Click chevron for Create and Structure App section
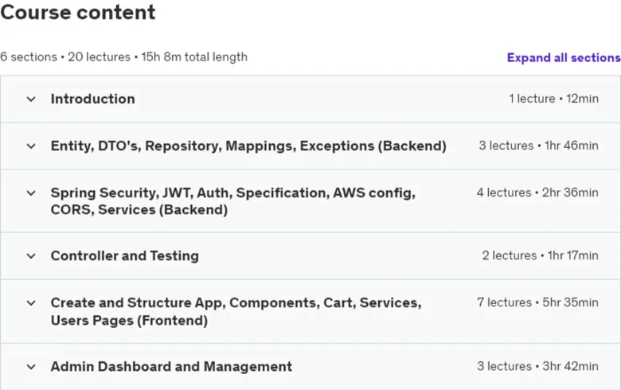Image resolution: width=621 pixels, height=390 pixels. pos(31,303)
